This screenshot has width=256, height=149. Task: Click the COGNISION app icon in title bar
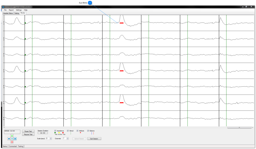pyautogui.click(x=3, y=7)
